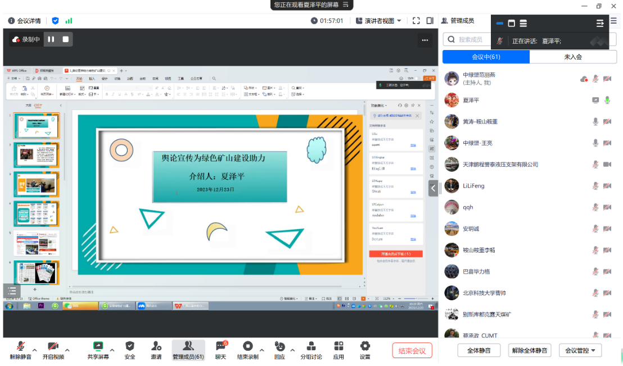623x366 pixels.
Task: Switch to the 未入会 tab
Action: 573,57
